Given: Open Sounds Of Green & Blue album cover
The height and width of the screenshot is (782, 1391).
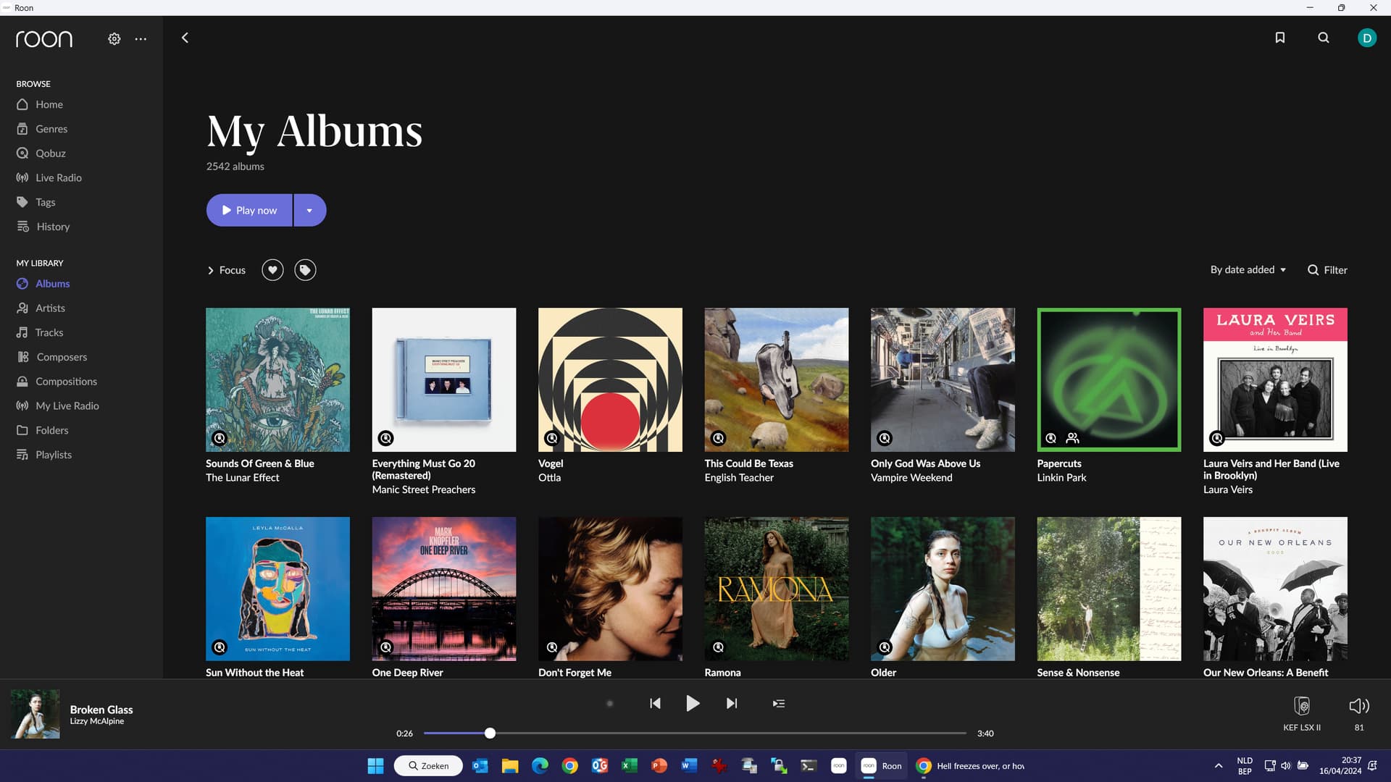Looking at the screenshot, I should pyautogui.click(x=277, y=380).
